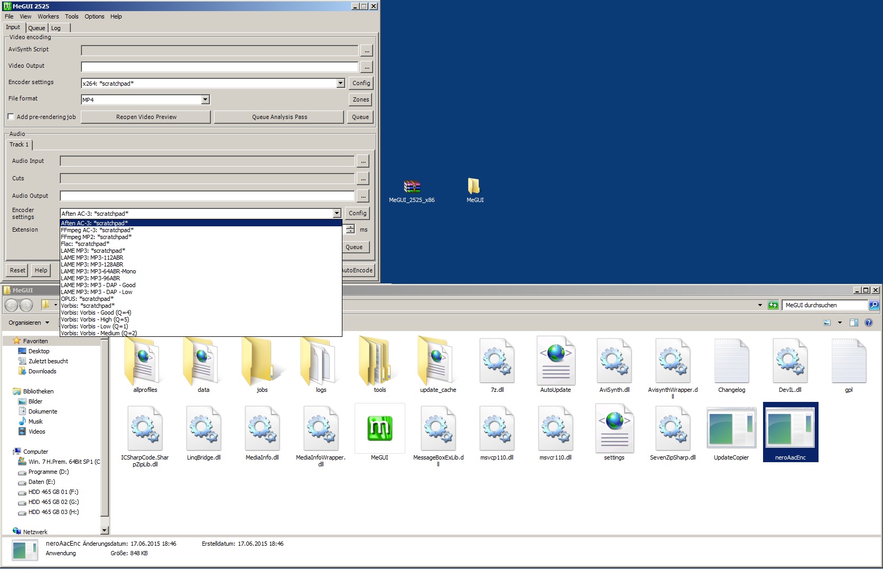Select the settings file
Screen dimensions: 883x569
click(614, 432)
